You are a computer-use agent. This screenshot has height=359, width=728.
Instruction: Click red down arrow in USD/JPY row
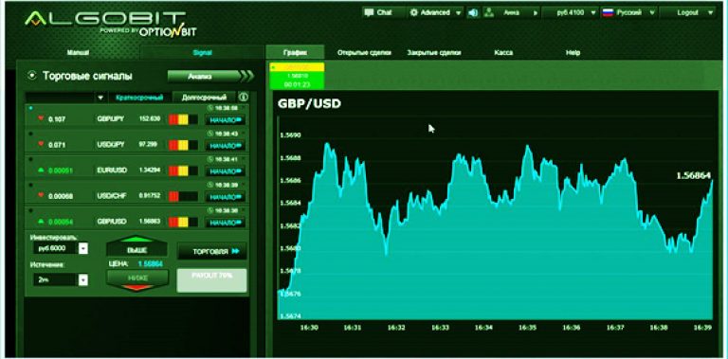[41, 144]
